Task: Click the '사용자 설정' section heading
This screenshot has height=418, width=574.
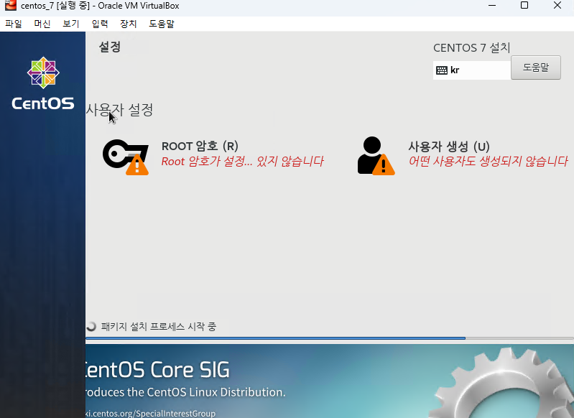Action: click(119, 110)
